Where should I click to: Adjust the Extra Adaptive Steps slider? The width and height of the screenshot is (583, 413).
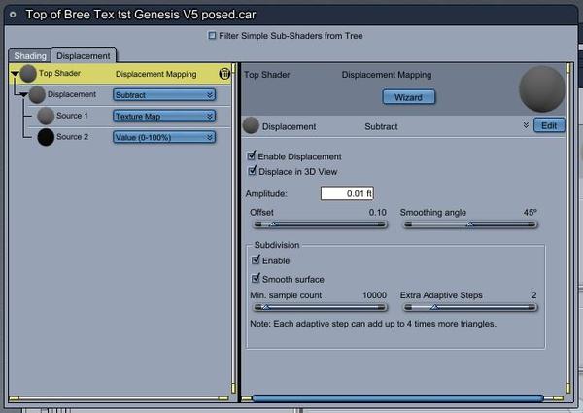470,307
